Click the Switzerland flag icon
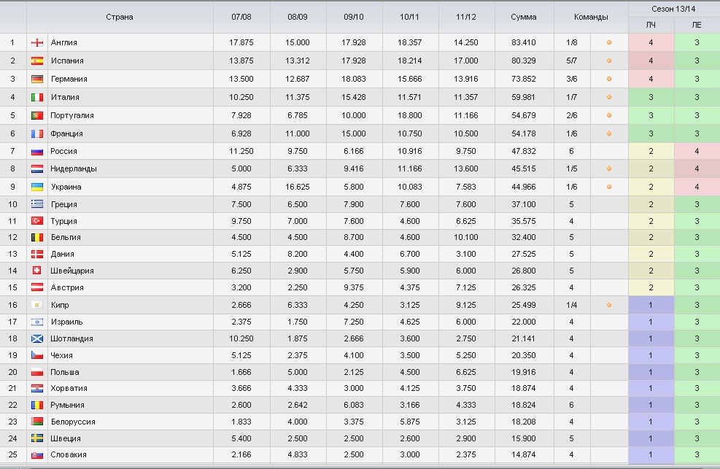This screenshot has height=469, width=720. (x=36, y=271)
